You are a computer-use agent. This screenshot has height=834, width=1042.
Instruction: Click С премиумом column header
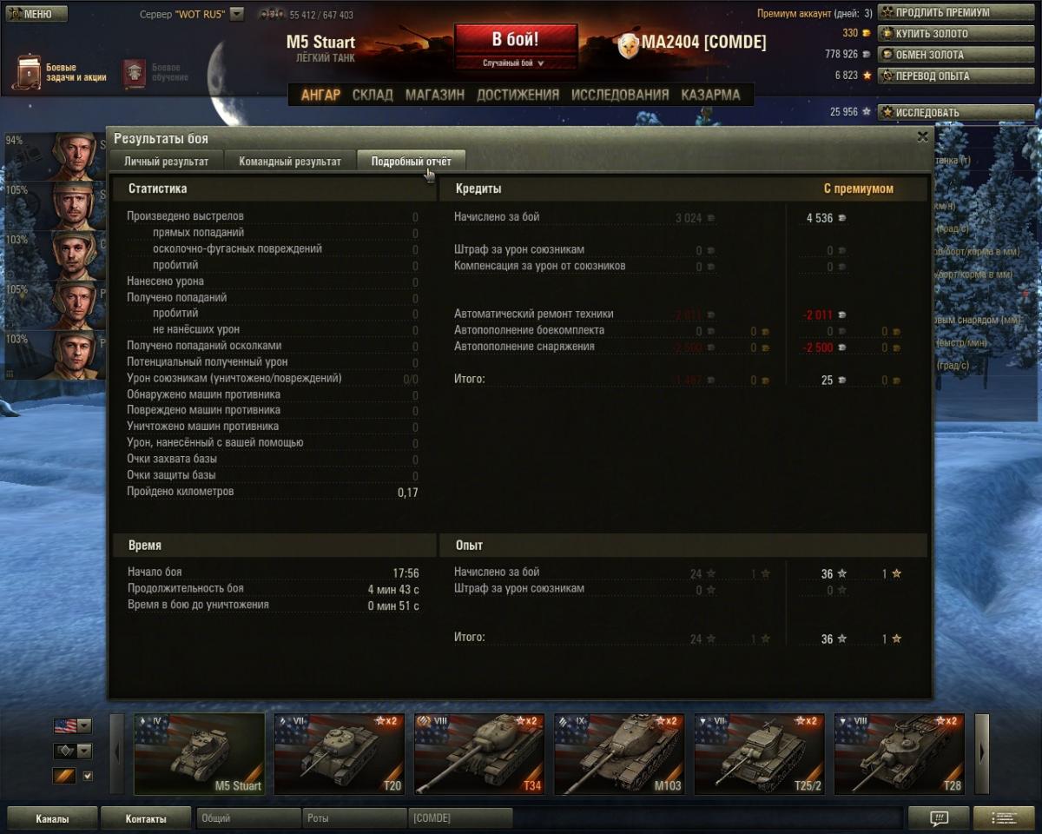(x=858, y=189)
